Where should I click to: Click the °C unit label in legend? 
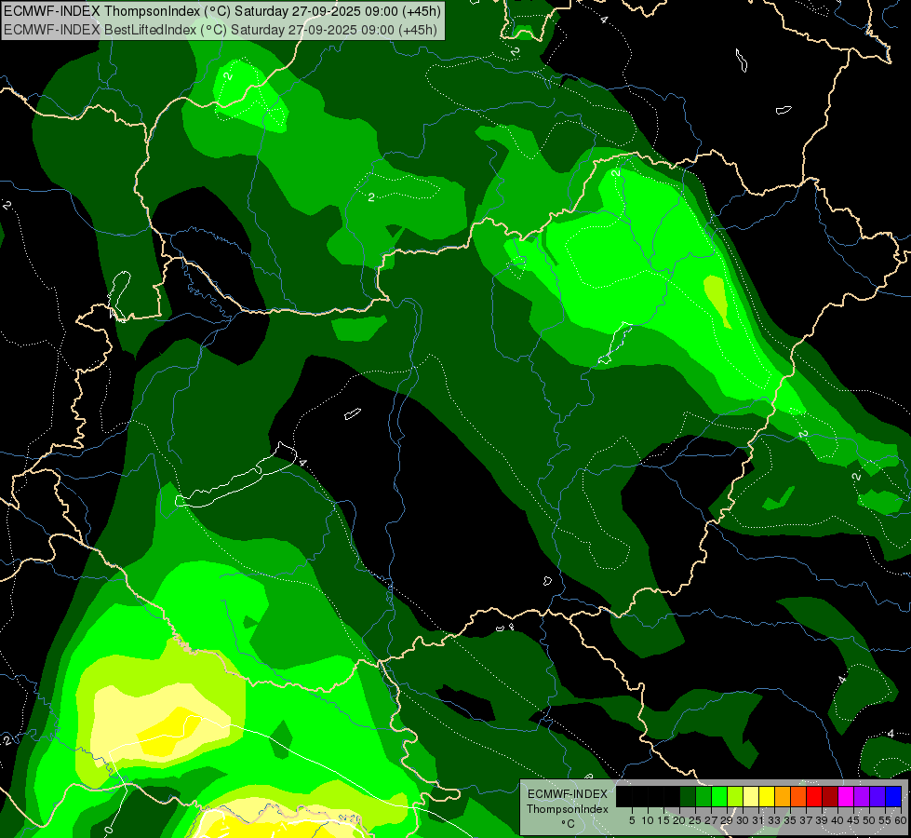coord(569,824)
